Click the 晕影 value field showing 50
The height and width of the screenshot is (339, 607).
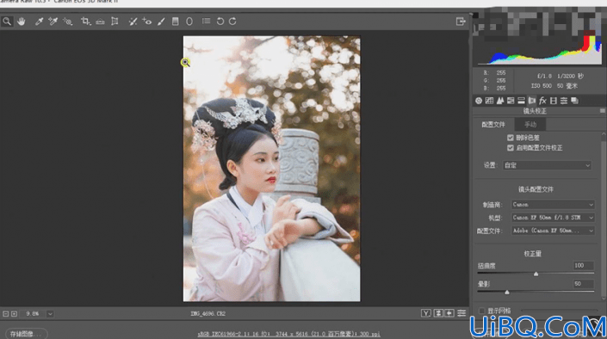click(583, 284)
